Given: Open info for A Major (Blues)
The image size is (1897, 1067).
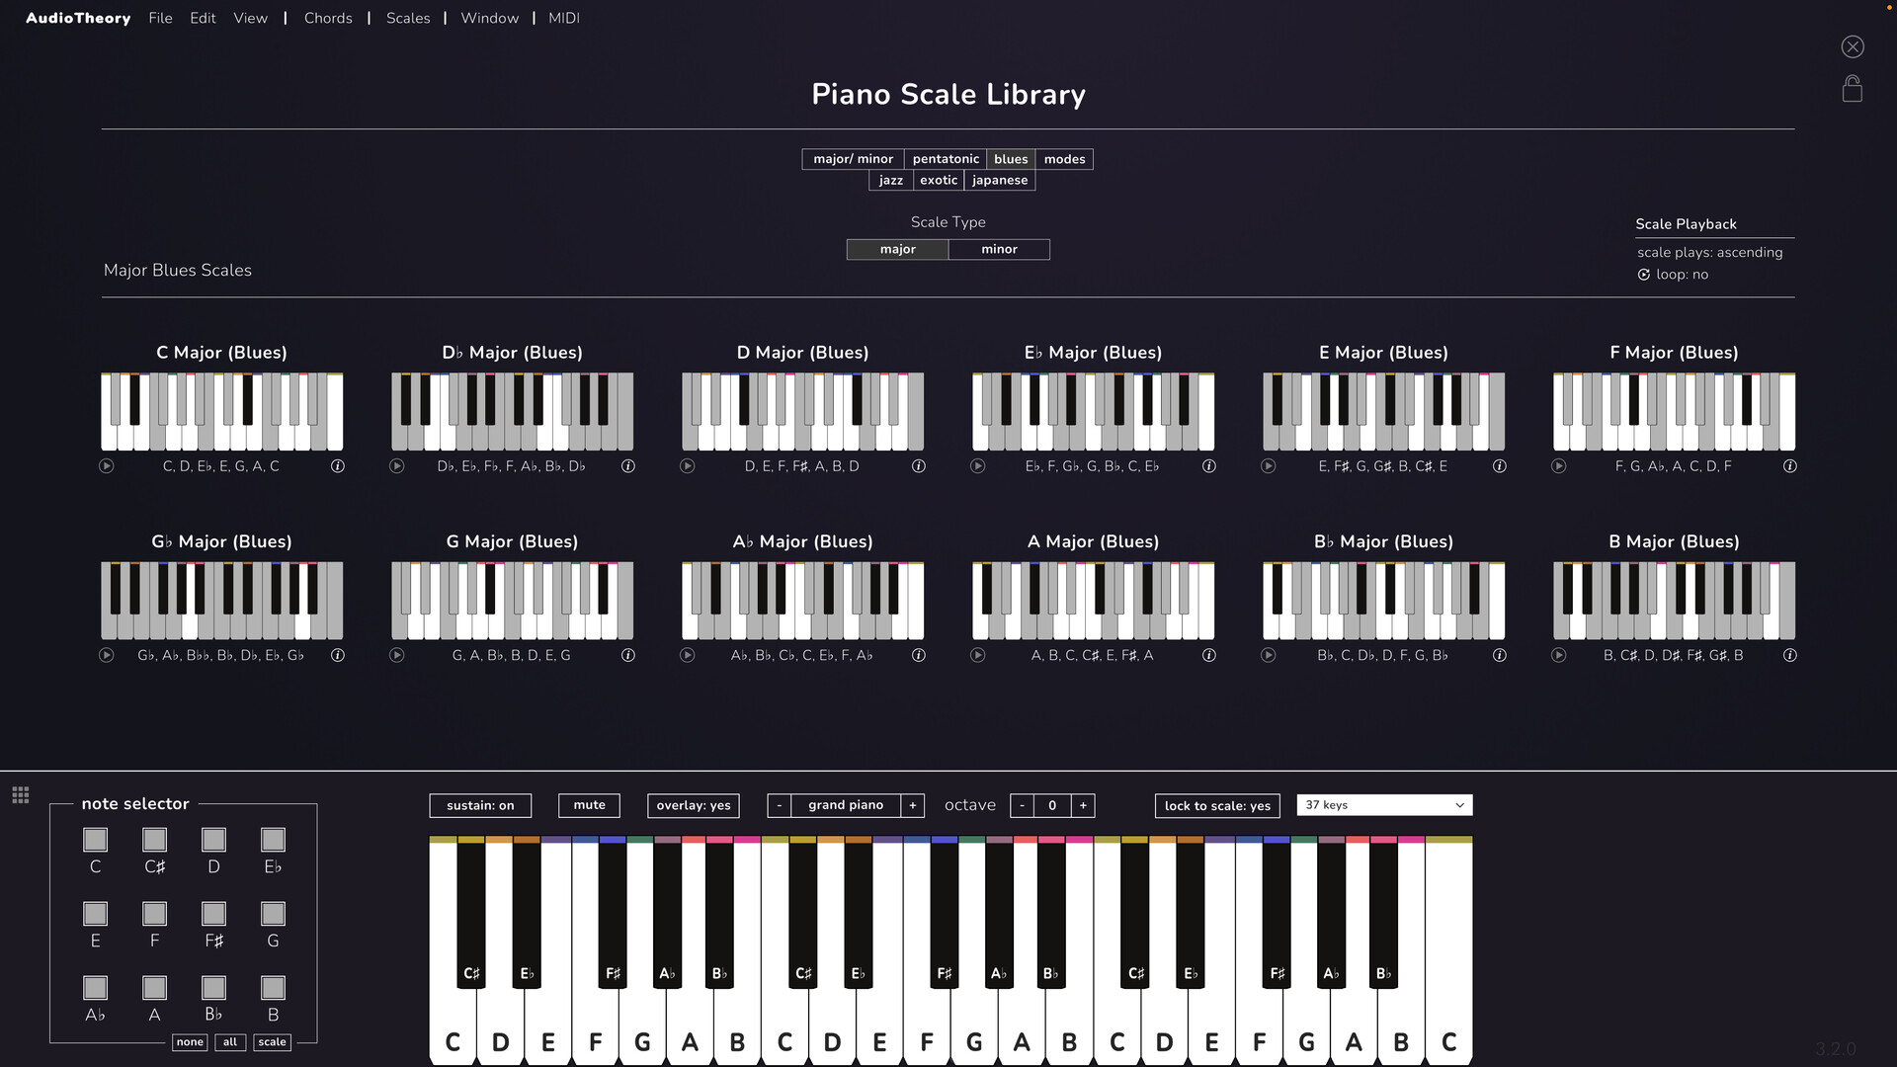Looking at the screenshot, I should click(1209, 655).
